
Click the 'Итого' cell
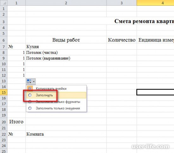pyautogui.click(x=16, y=122)
